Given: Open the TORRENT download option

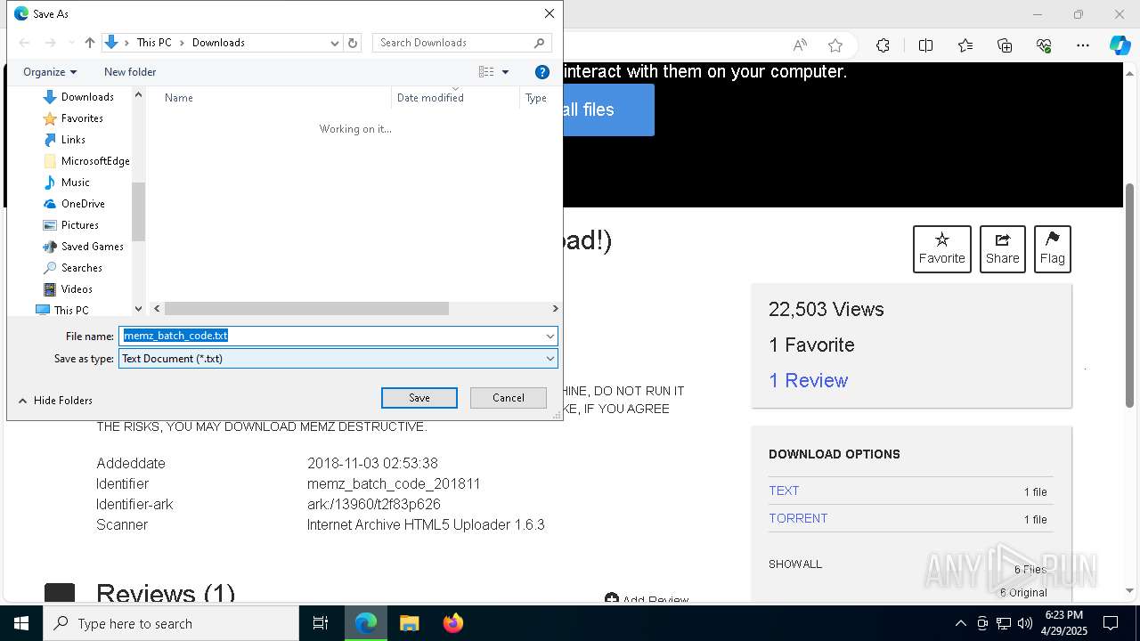Looking at the screenshot, I should point(798,518).
